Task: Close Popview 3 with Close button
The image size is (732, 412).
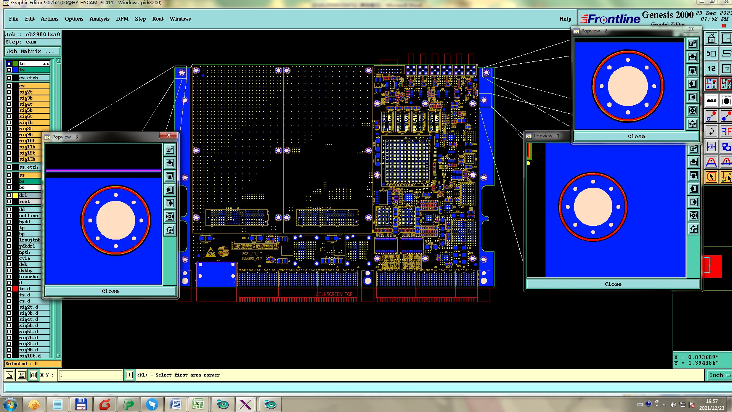Action: click(x=110, y=291)
